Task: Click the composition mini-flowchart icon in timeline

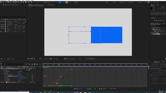Action: (26, 64)
